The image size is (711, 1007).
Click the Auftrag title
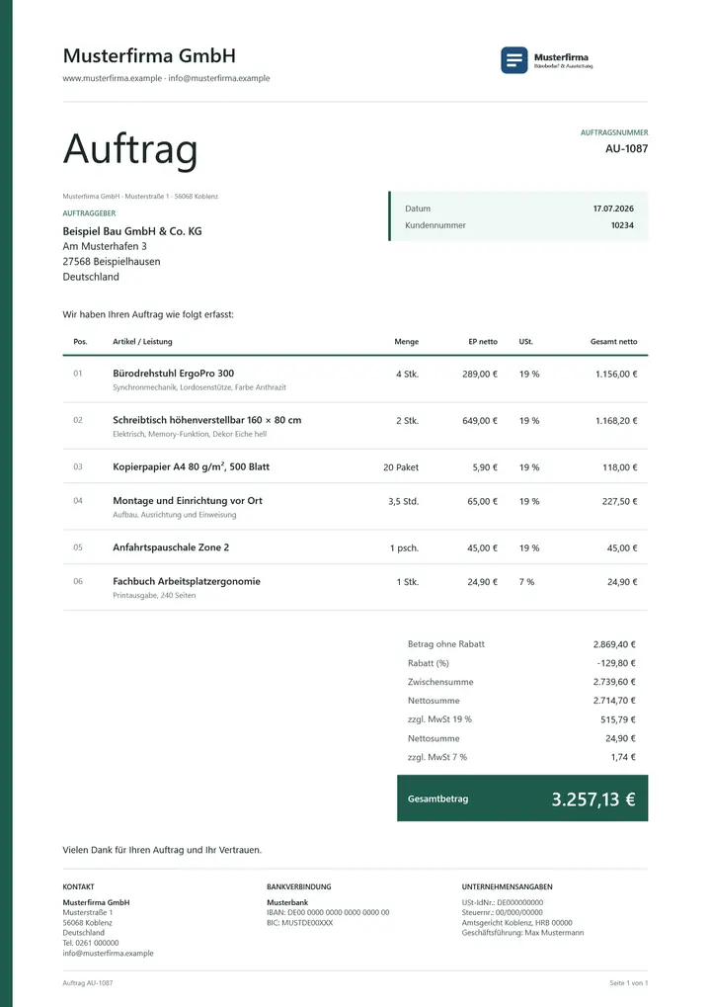(x=130, y=149)
